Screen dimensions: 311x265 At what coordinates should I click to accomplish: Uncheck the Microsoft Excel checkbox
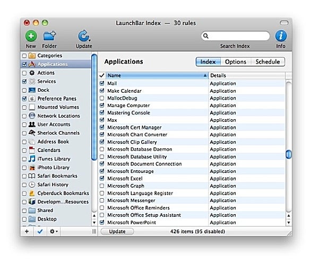[102, 179]
